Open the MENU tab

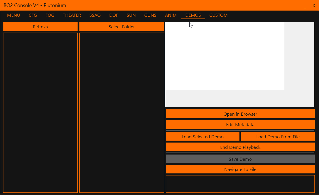(13, 15)
